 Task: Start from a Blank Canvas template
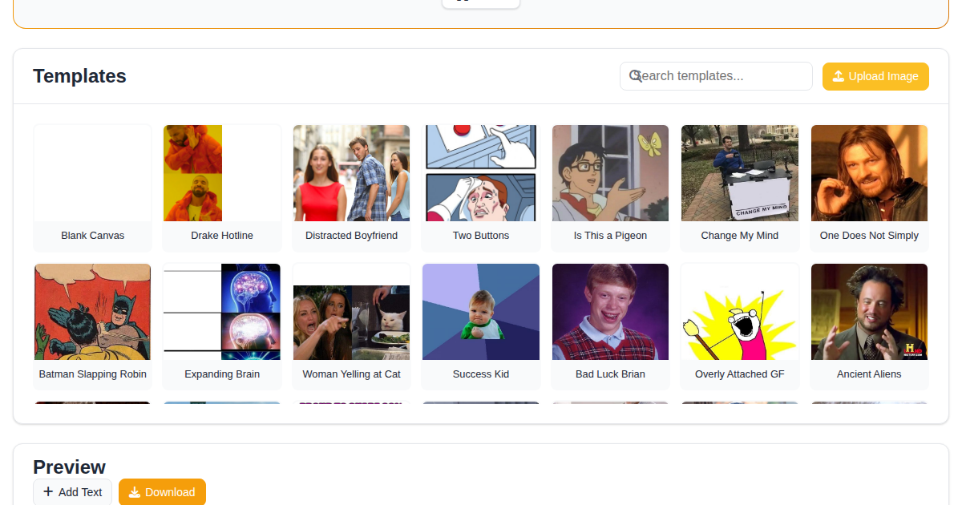[92, 187]
